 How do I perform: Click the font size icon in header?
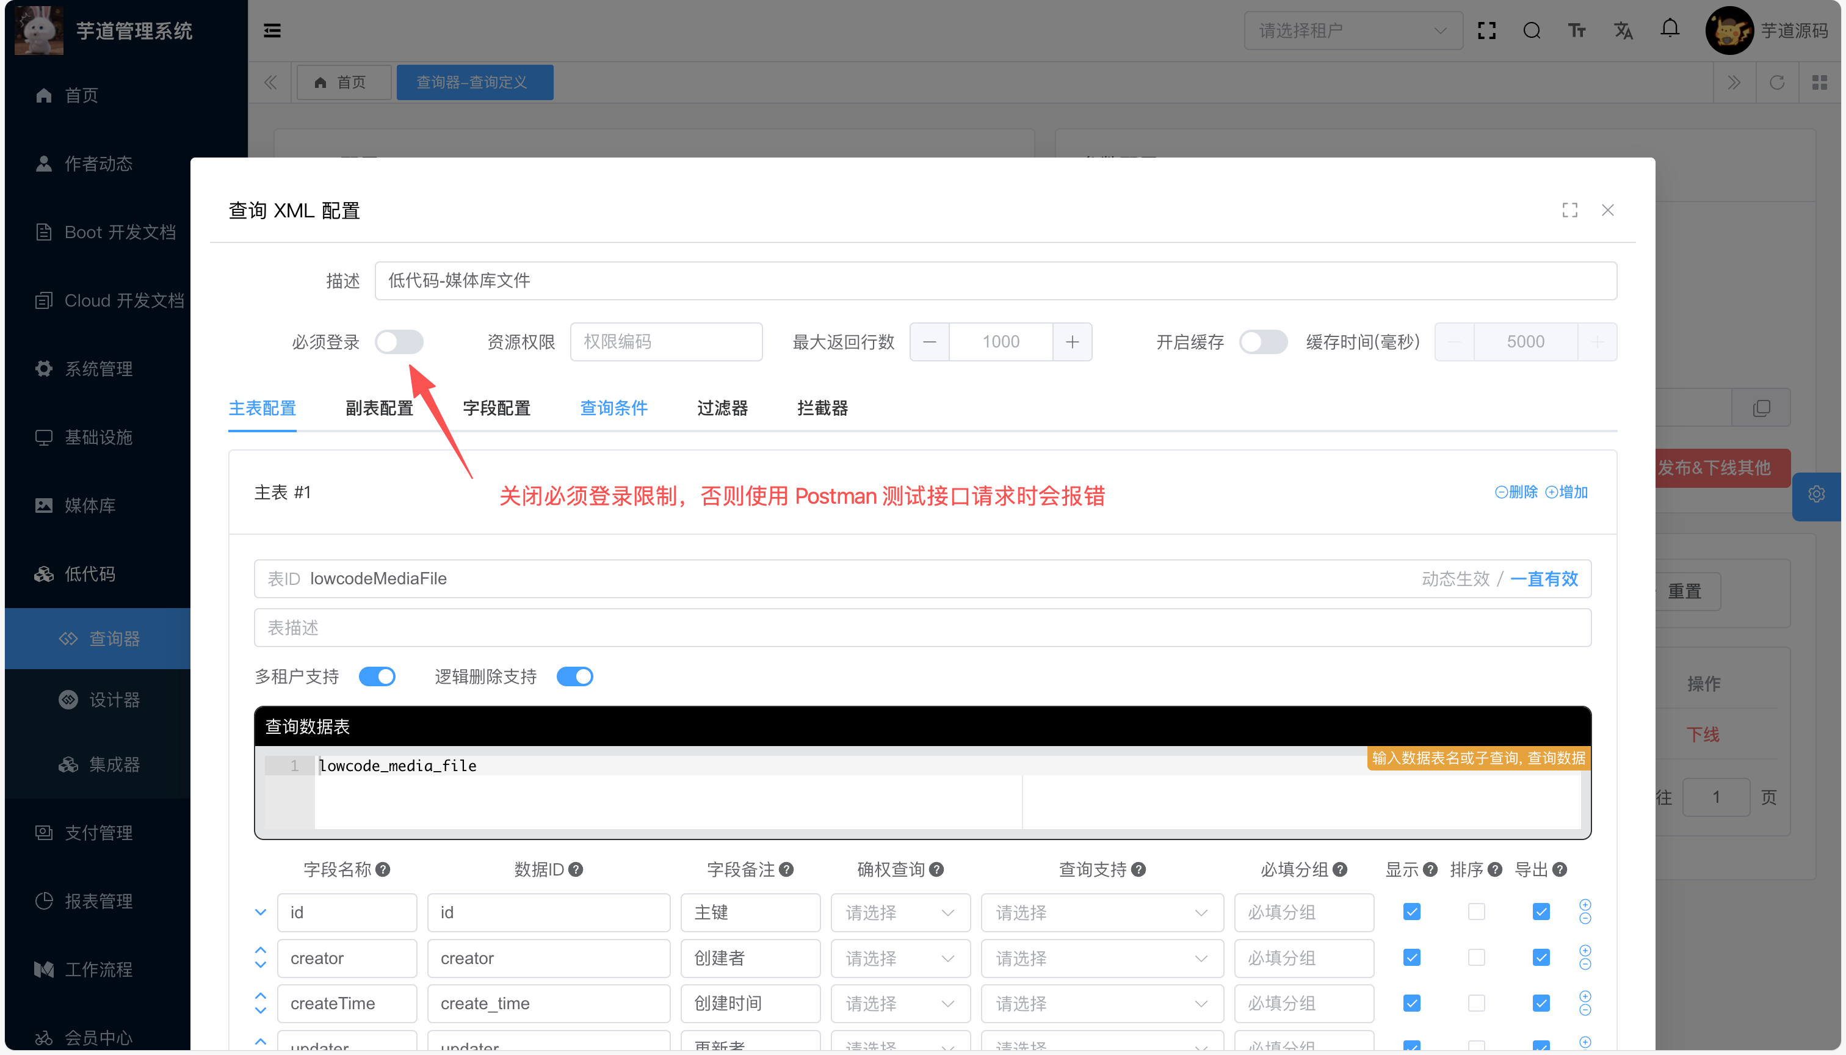pos(1577,31)
